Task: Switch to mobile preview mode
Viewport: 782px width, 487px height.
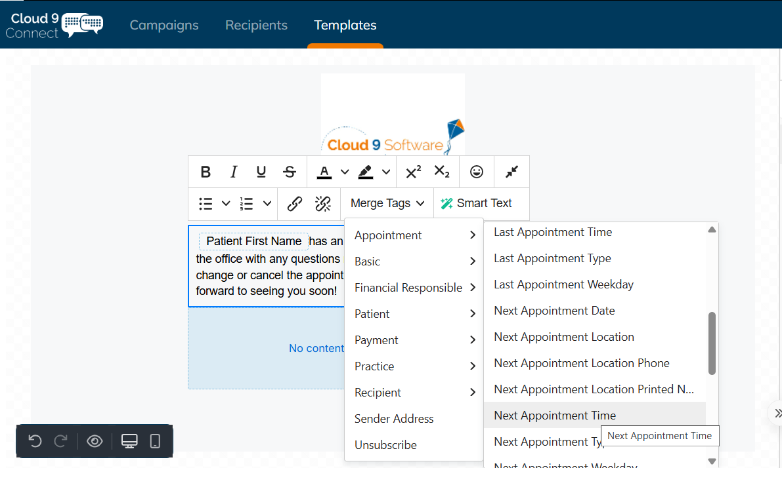Action: coord(154,441)
